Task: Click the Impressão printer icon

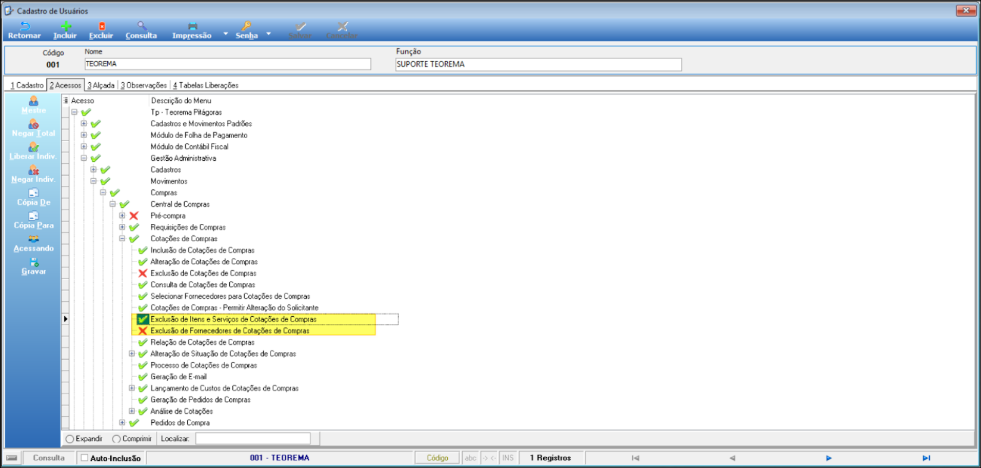Action: [x=192, y=26]
